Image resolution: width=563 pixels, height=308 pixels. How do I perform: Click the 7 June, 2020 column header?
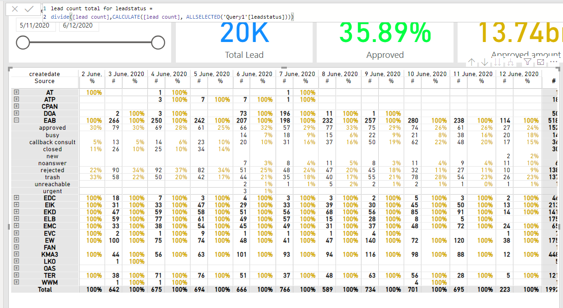pyautogui.click(x=298, y=74)
